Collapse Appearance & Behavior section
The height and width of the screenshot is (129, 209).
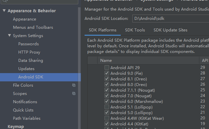pos(4,11)
